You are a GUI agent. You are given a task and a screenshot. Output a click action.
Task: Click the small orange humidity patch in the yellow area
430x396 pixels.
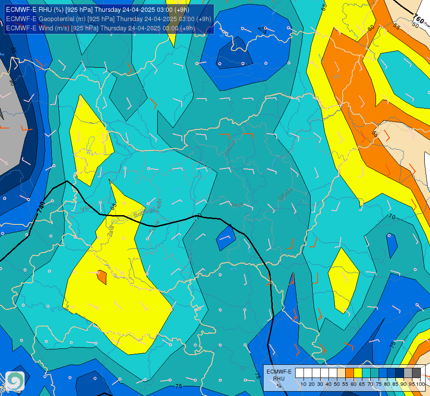[102, 277]
